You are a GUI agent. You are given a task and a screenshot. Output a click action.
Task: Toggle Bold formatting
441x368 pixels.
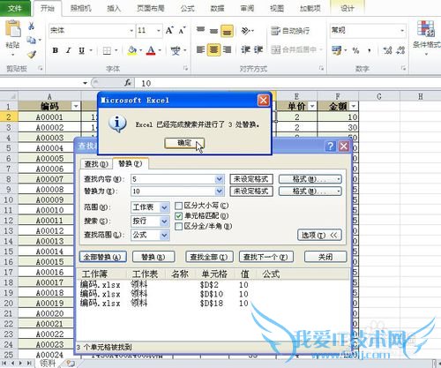(x=55, y=50)
